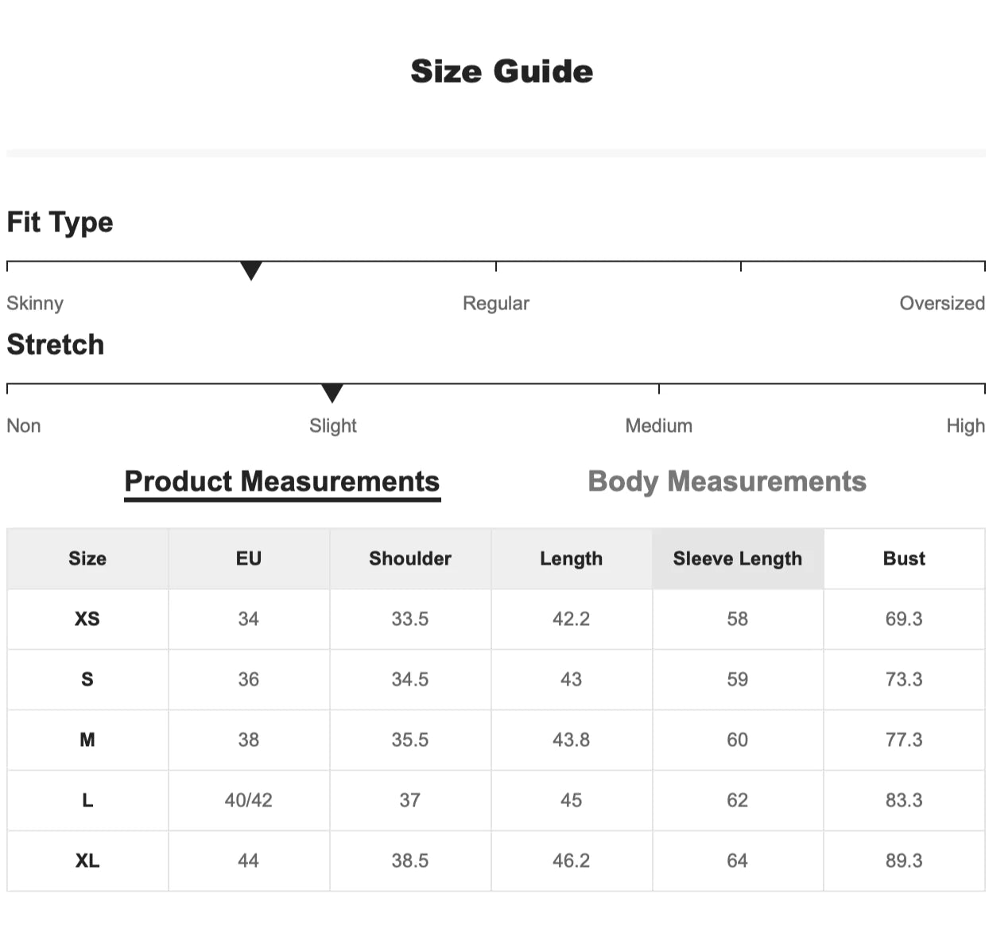Click the Fit Type slider marker
This screenshot has width=989, height=948.
(251, 271)
